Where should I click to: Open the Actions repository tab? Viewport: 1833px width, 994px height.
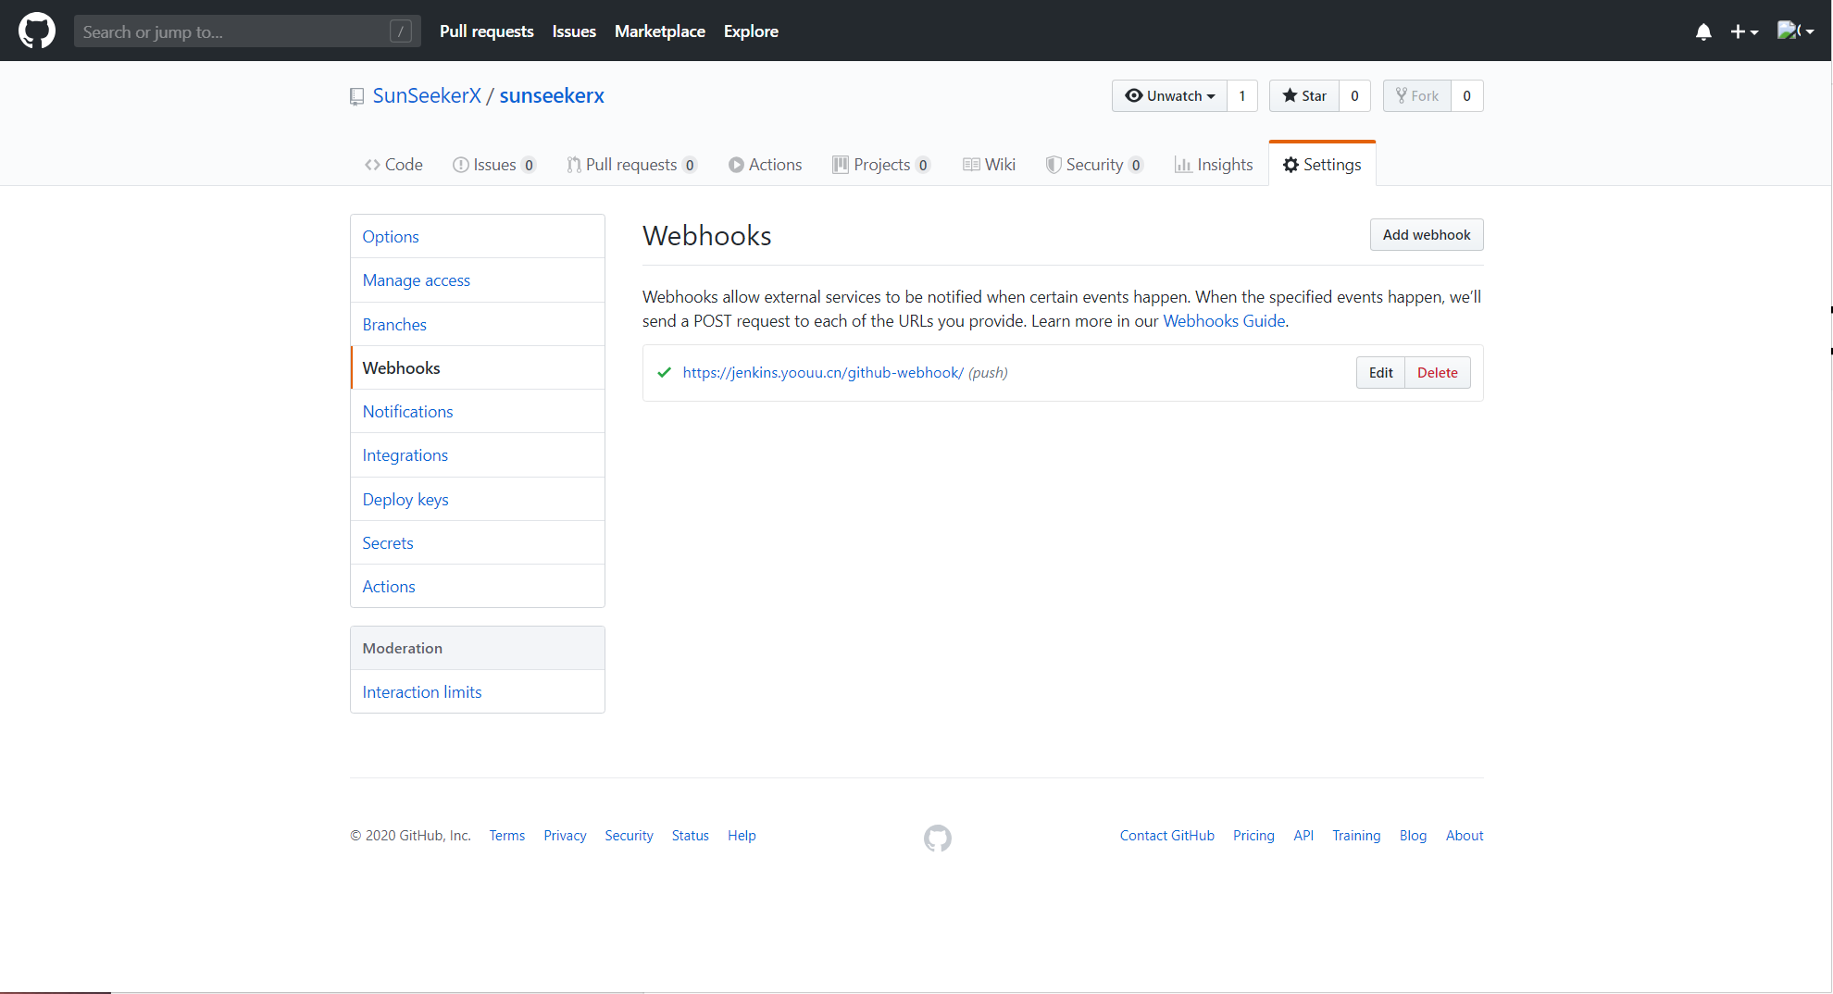point(765,165)
